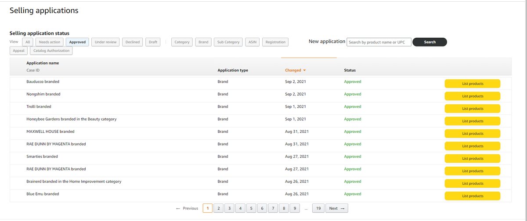List products for Honeybee Gardens branded
This screenshot has width=527, height=221.
[473, 121]
